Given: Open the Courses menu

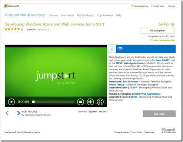Looking at the screenshot, I should click(x=53, y=15).
